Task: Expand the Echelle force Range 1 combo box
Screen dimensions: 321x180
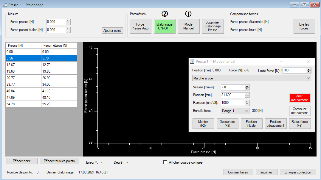Action: 235,111
